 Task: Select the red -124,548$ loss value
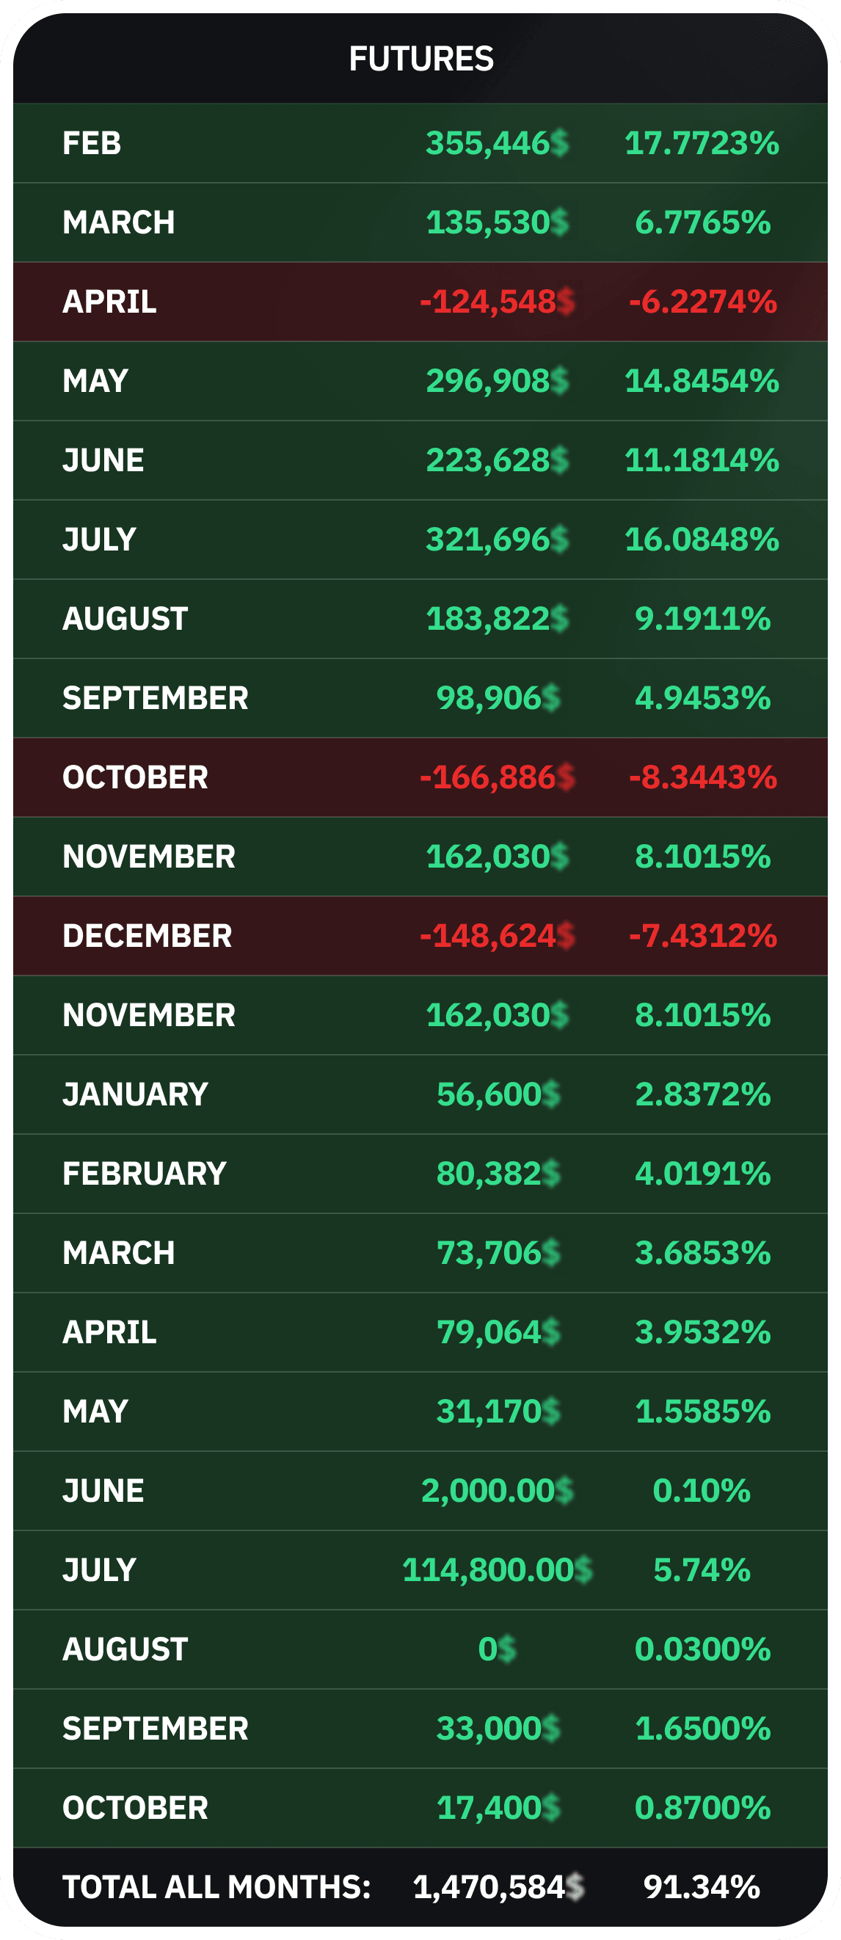(x=497, y=302)
